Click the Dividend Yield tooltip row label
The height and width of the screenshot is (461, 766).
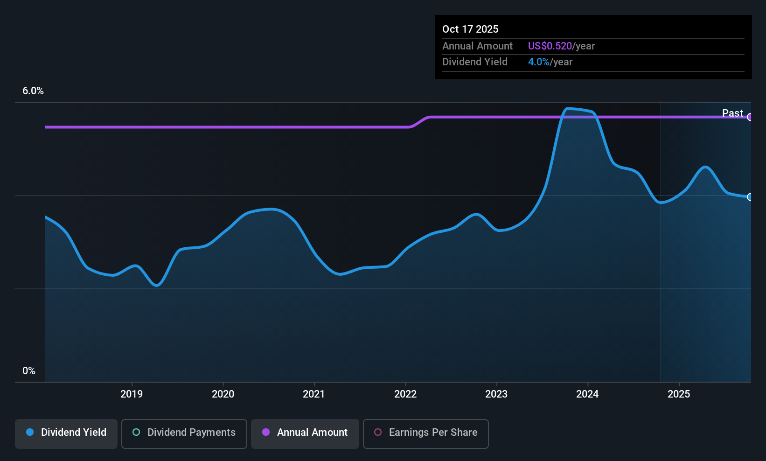tap(475, 62)
